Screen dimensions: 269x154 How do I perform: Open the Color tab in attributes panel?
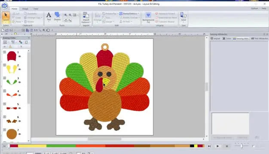[x=227, y=38]
